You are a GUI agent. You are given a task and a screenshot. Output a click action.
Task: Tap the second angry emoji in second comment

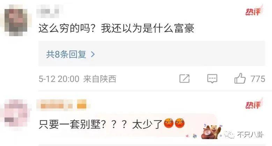180,123
